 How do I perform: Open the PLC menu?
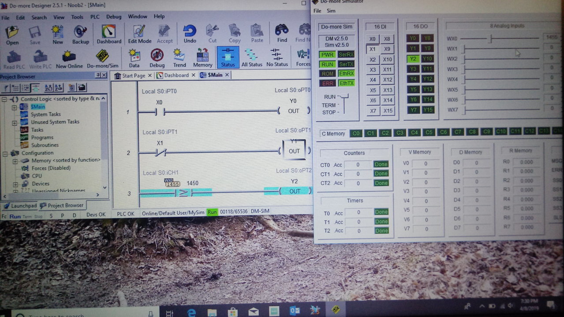[x=95, y=17]
